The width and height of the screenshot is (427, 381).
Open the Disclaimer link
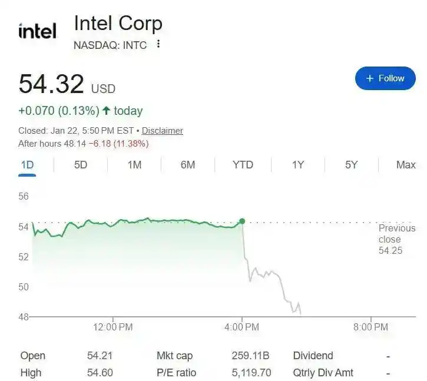point(163,131)
